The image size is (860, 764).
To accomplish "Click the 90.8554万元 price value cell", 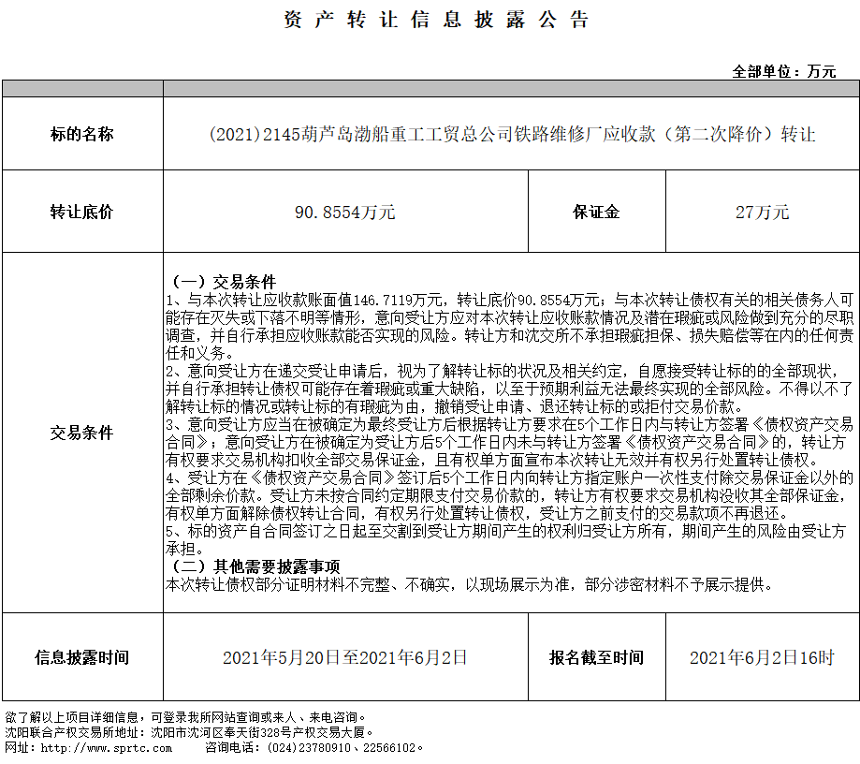I will (x=345, y=213).
